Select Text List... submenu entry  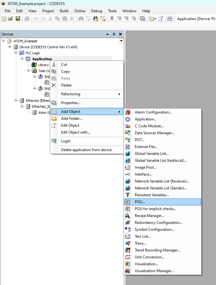pyautogui.click(x=163, y=236)
